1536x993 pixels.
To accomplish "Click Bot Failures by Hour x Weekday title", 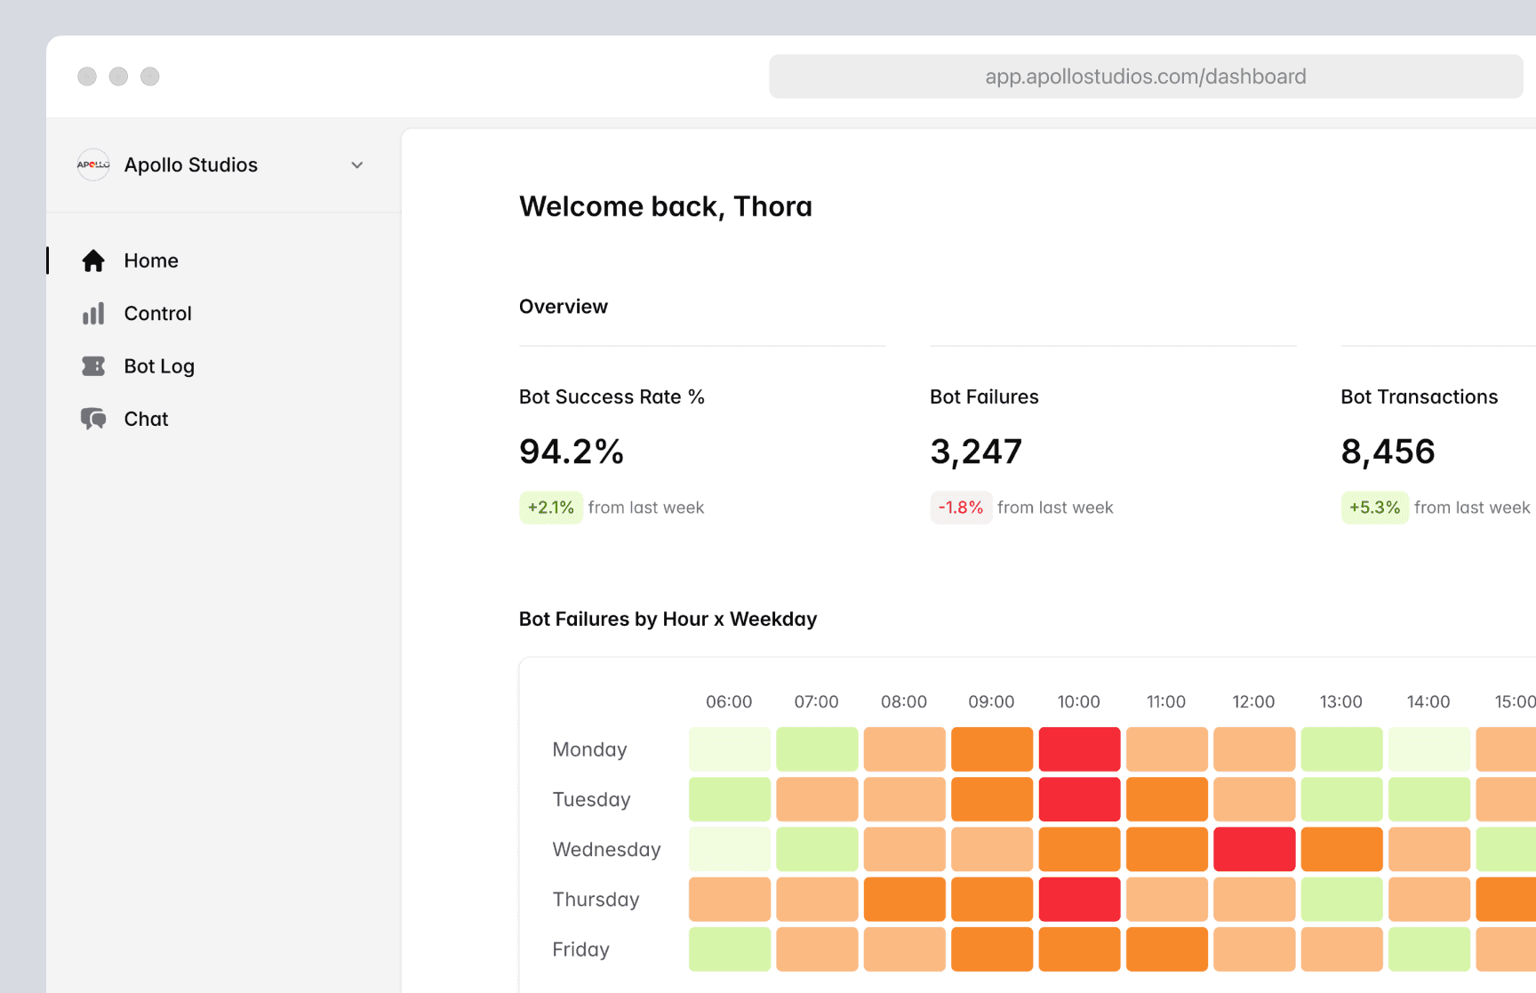I will pyautogui.click(x=668, y=619).
